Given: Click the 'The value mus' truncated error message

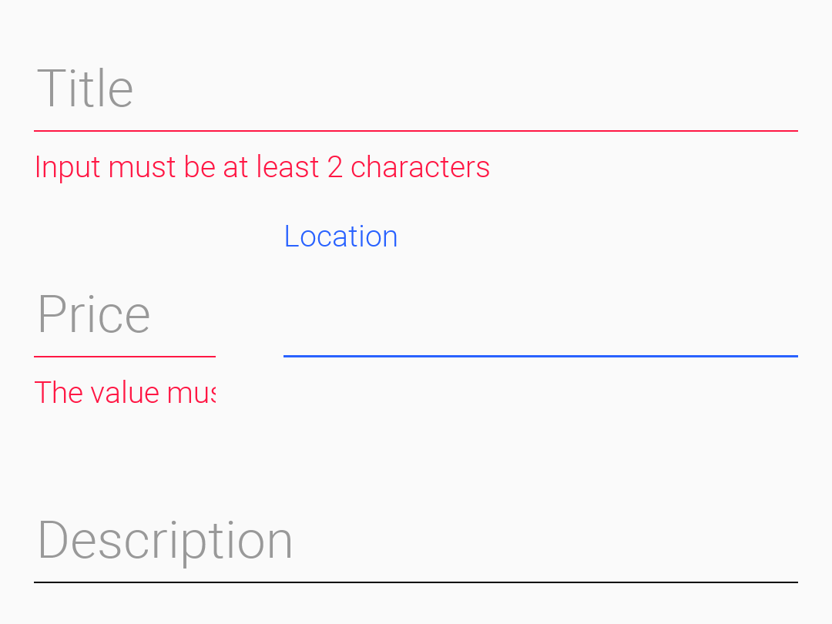Looking at the screenshot, I should 125,392.
